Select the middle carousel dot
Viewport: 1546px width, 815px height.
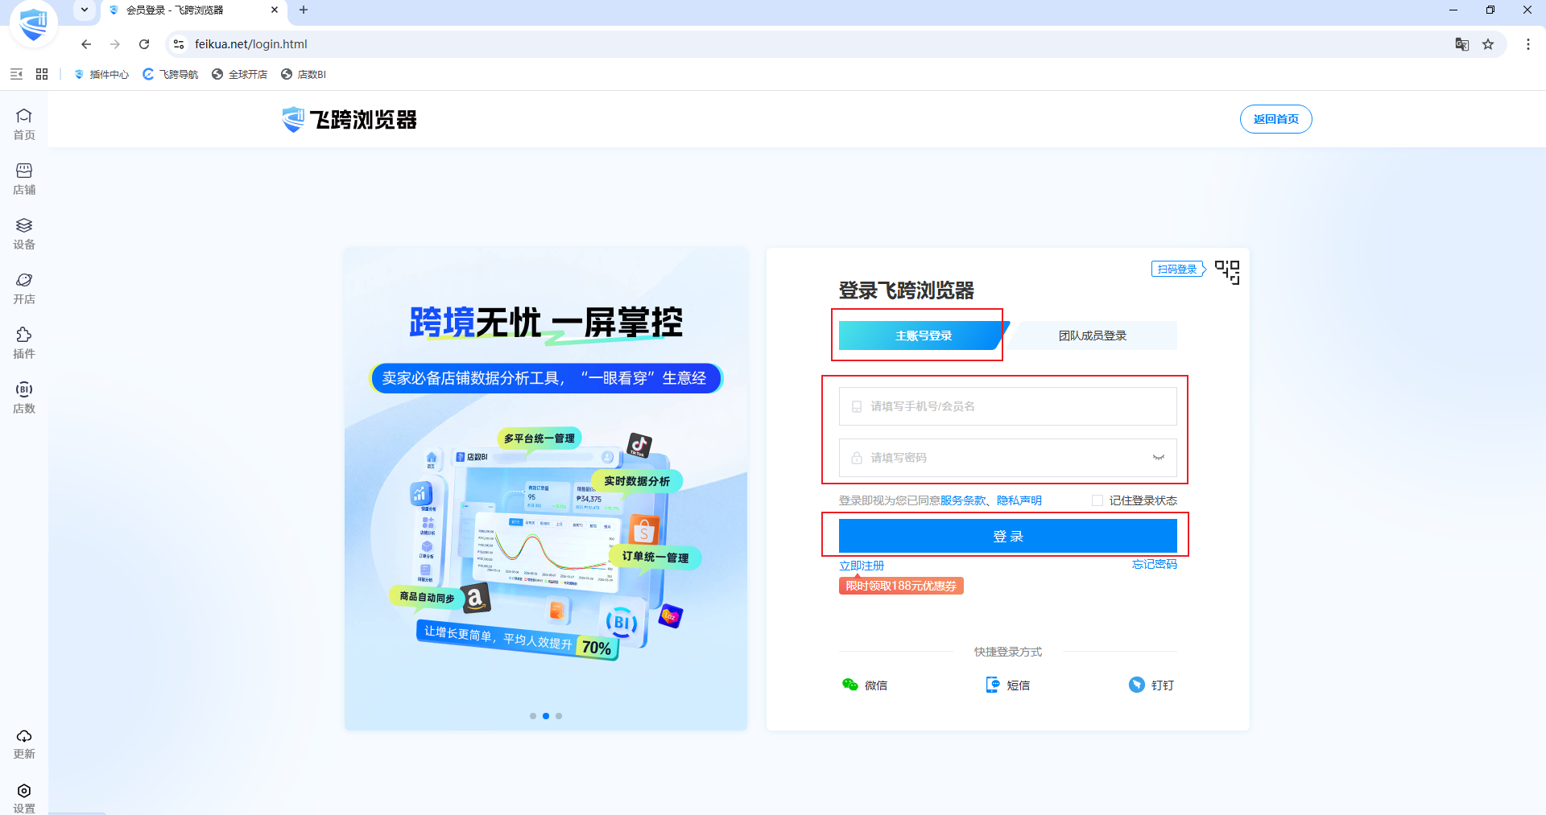click(x=546, y=716)
